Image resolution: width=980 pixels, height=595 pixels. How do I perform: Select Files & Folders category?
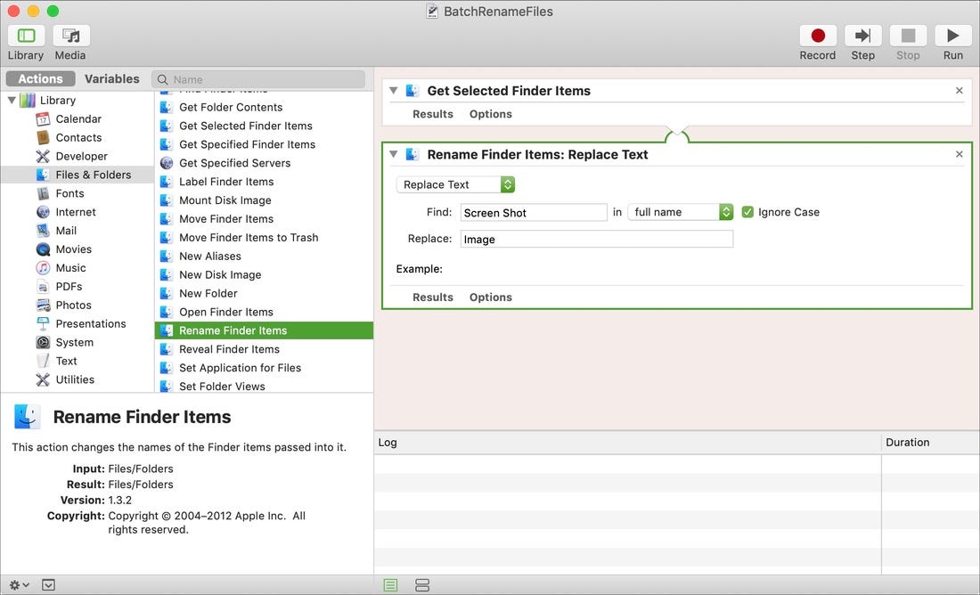(x=78, y=175)
